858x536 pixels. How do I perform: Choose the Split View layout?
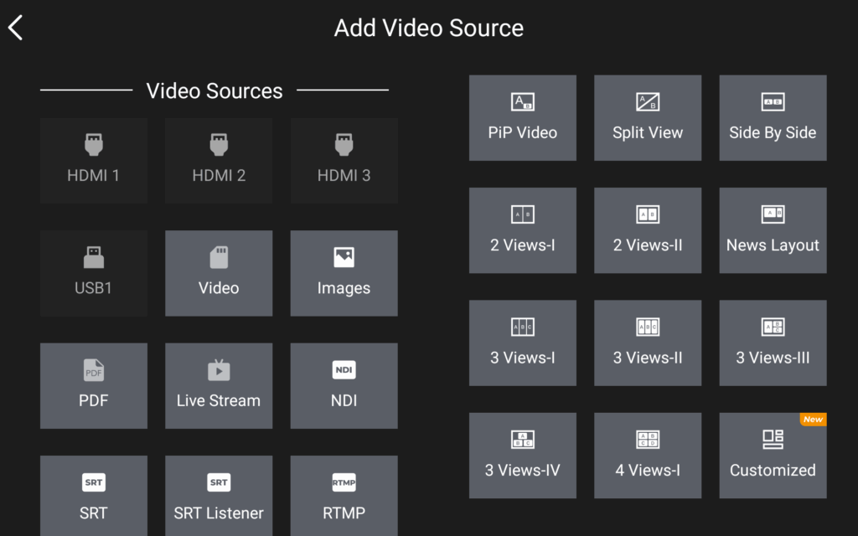(648, 118)
